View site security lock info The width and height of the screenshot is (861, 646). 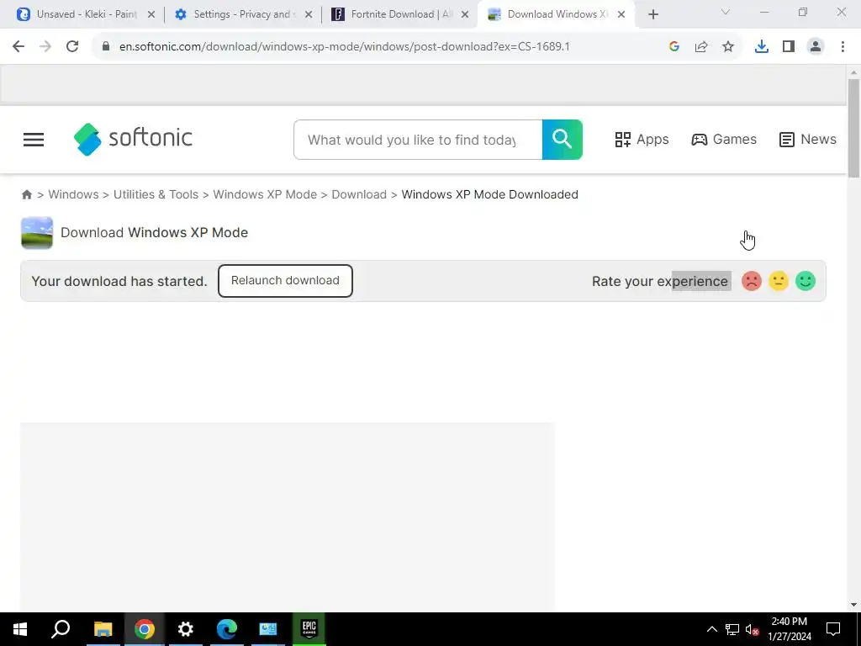click(106, 47)
